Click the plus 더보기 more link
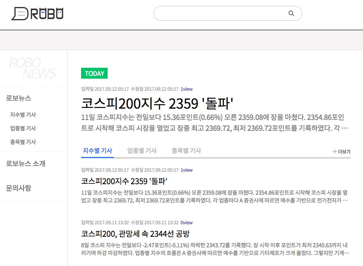This screenshot has height=266, width=363. click(342, 152)
